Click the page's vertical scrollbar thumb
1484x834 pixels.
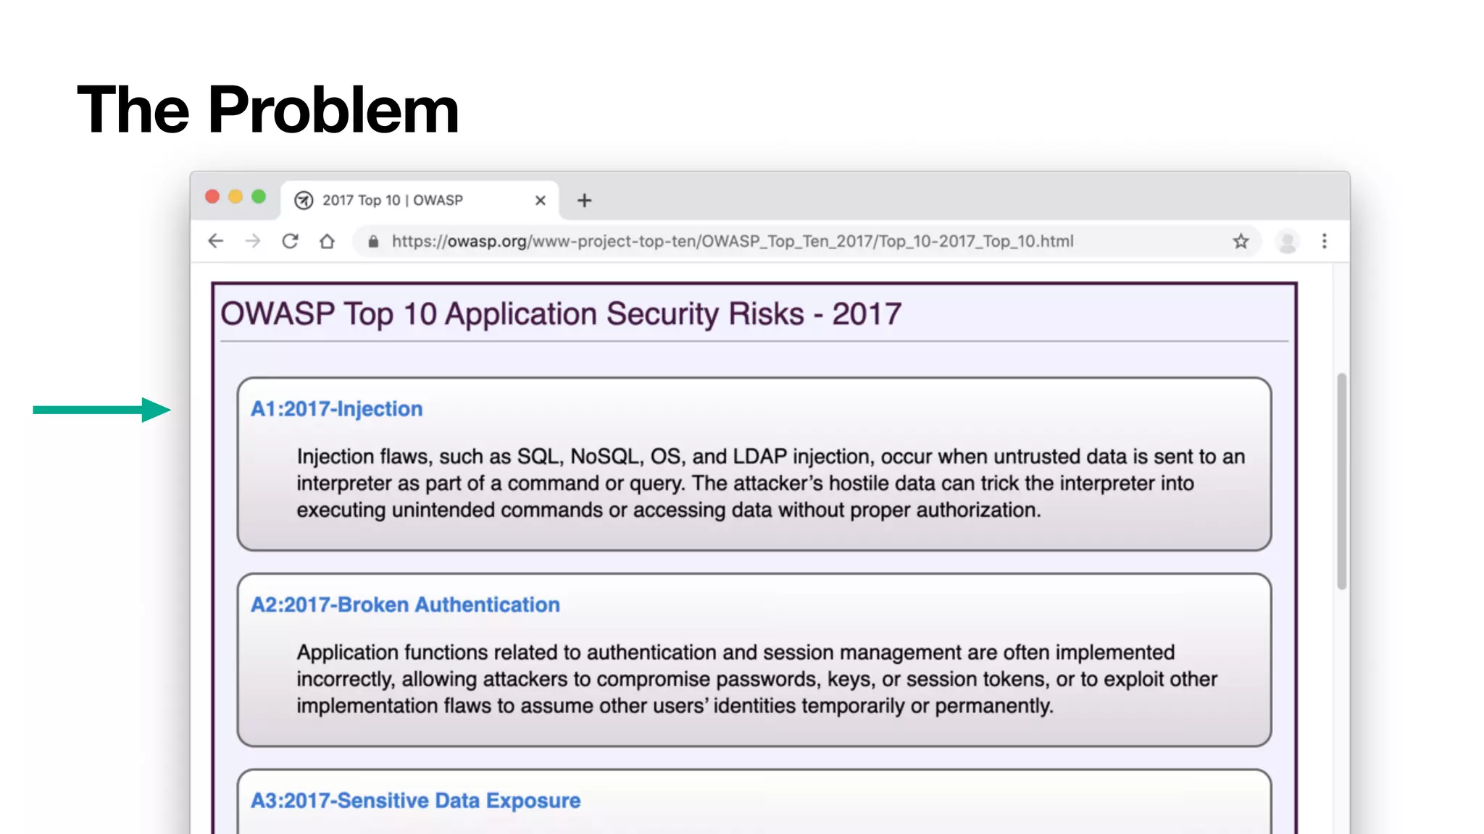coord(1341,481)
